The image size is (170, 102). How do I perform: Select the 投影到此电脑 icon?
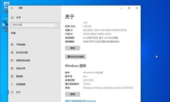tap(12, 60)
